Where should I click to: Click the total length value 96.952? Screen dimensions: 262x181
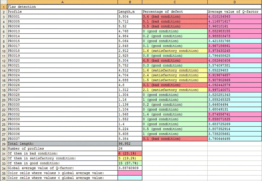pyautogui.click(x=130, y=143)
